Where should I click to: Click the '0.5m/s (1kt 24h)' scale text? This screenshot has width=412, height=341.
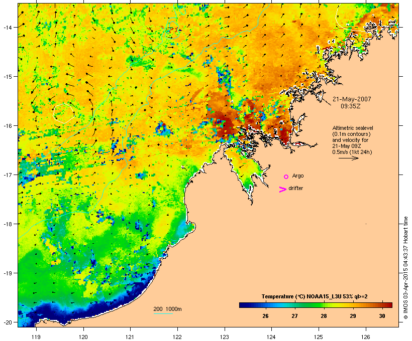(352, 152)
